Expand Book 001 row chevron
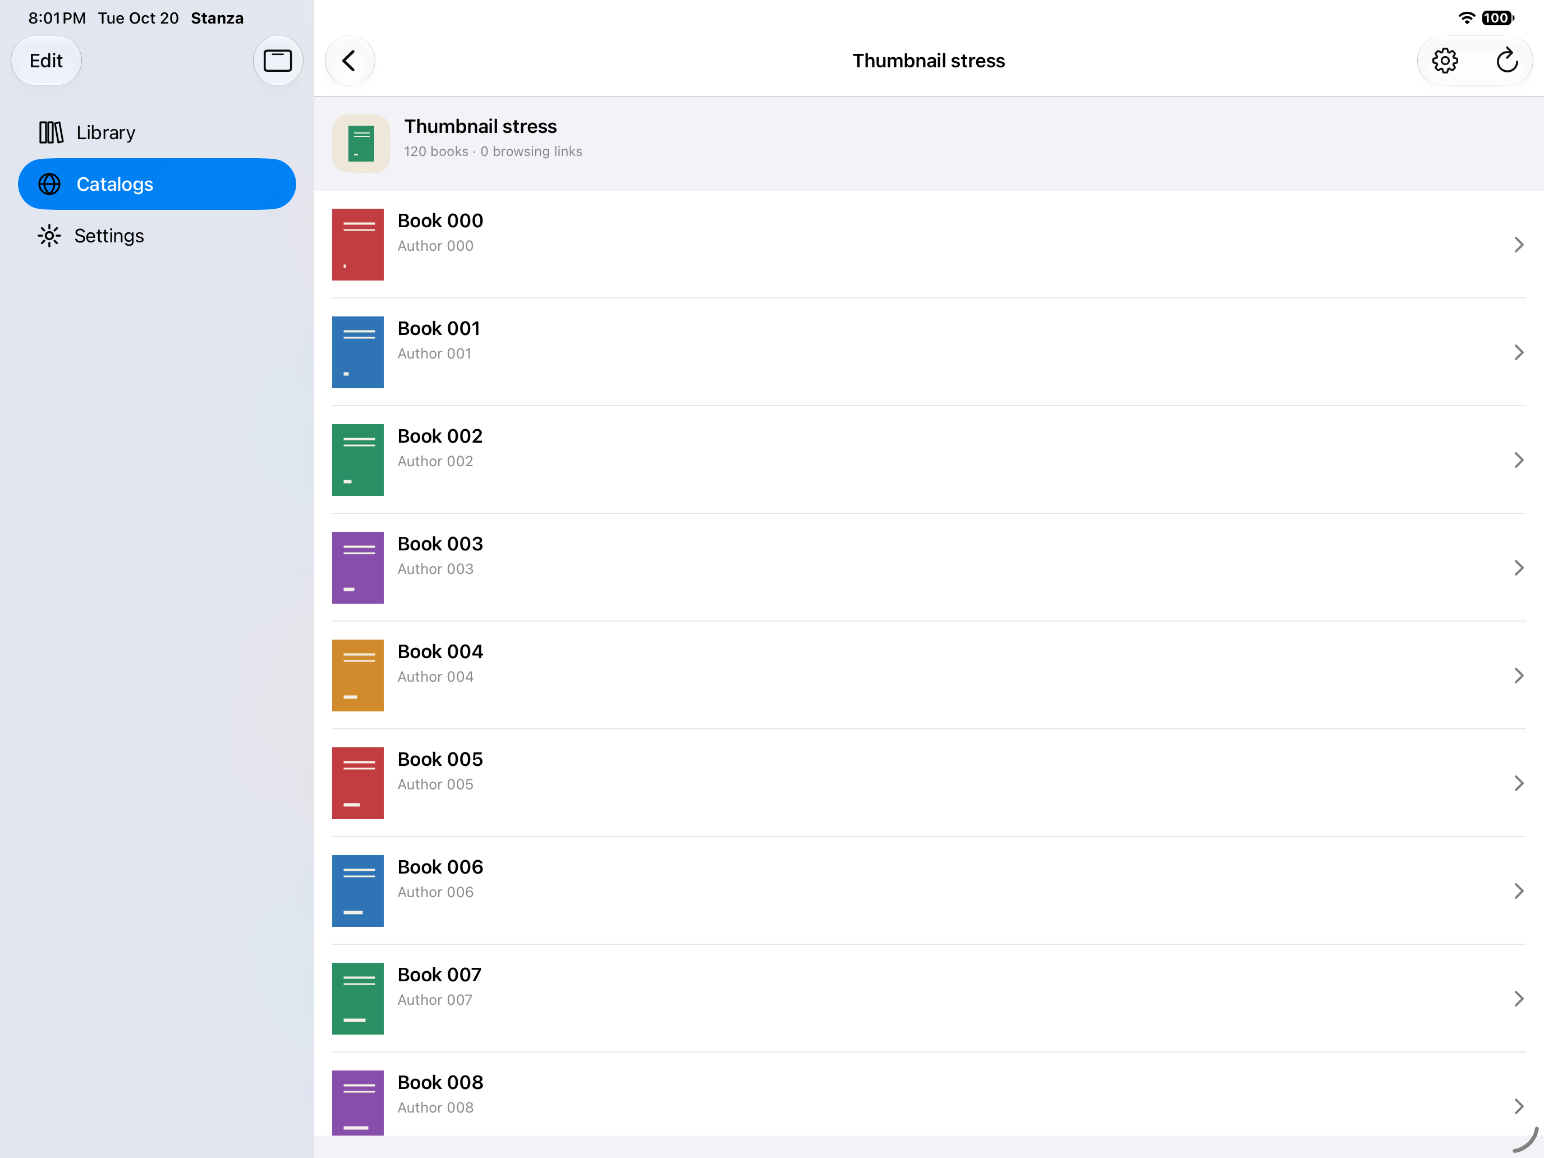 (1518, 352)
